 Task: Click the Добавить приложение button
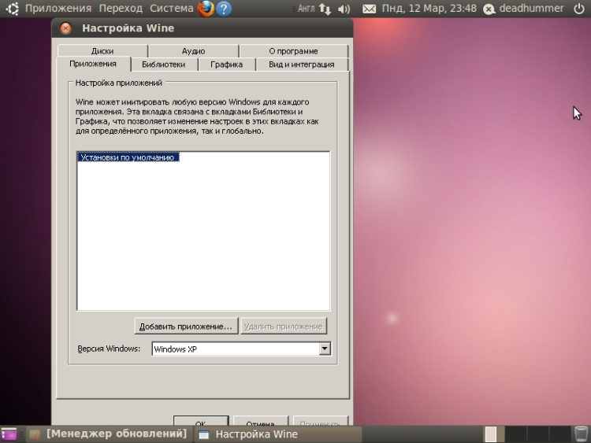[x=186, y=327]
